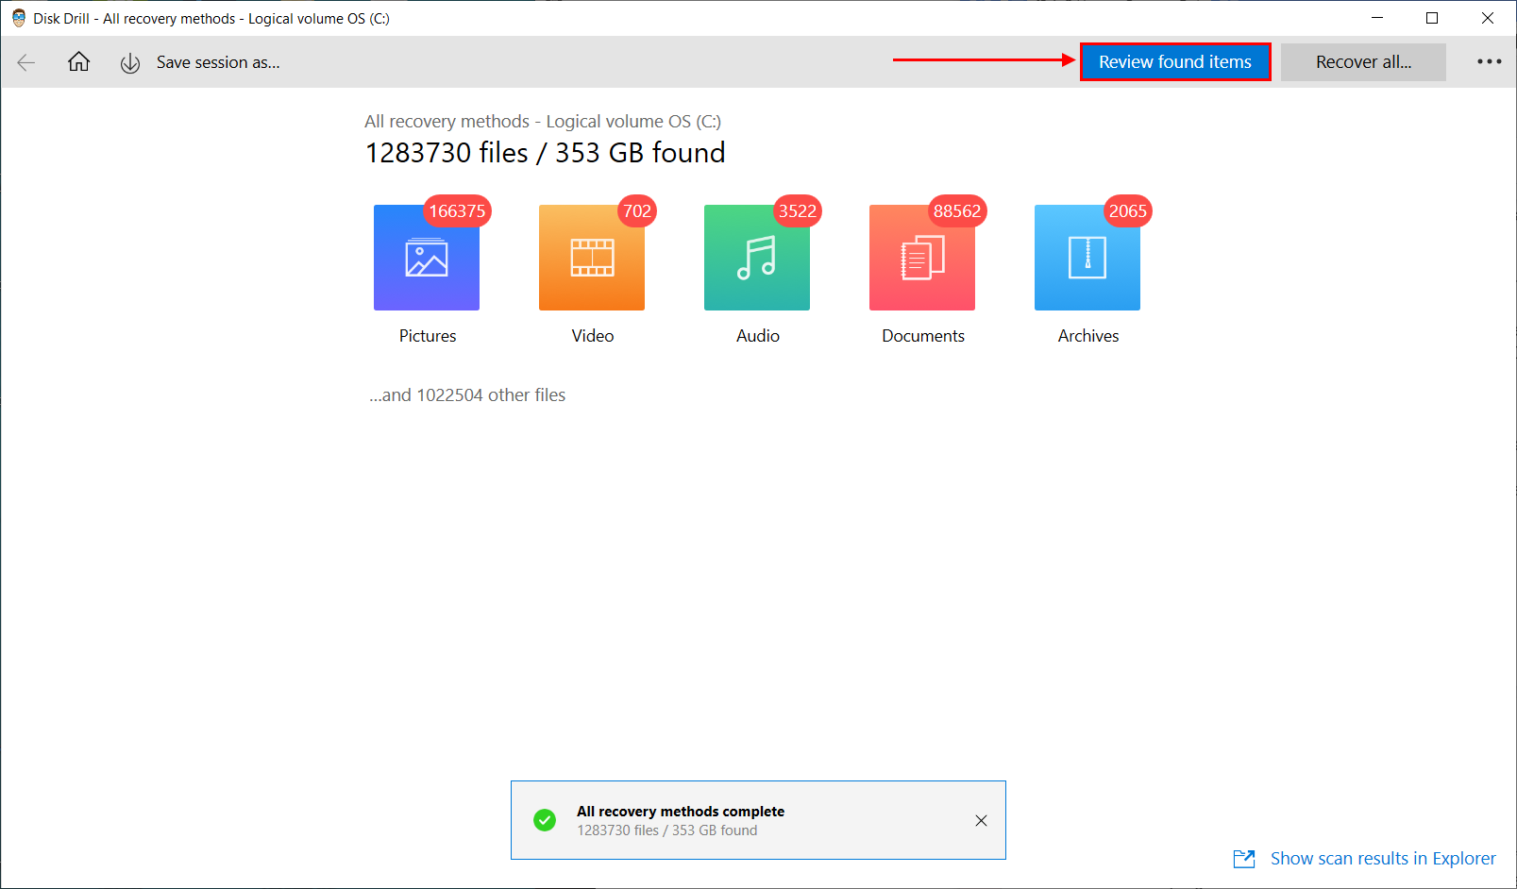Open the Audio category tile
The height and width of the screenshot is (889, 1517).
point(757,258)
